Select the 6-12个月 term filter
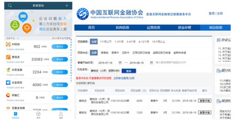Viewport: 244px width, 124px height. click(144, 42)
